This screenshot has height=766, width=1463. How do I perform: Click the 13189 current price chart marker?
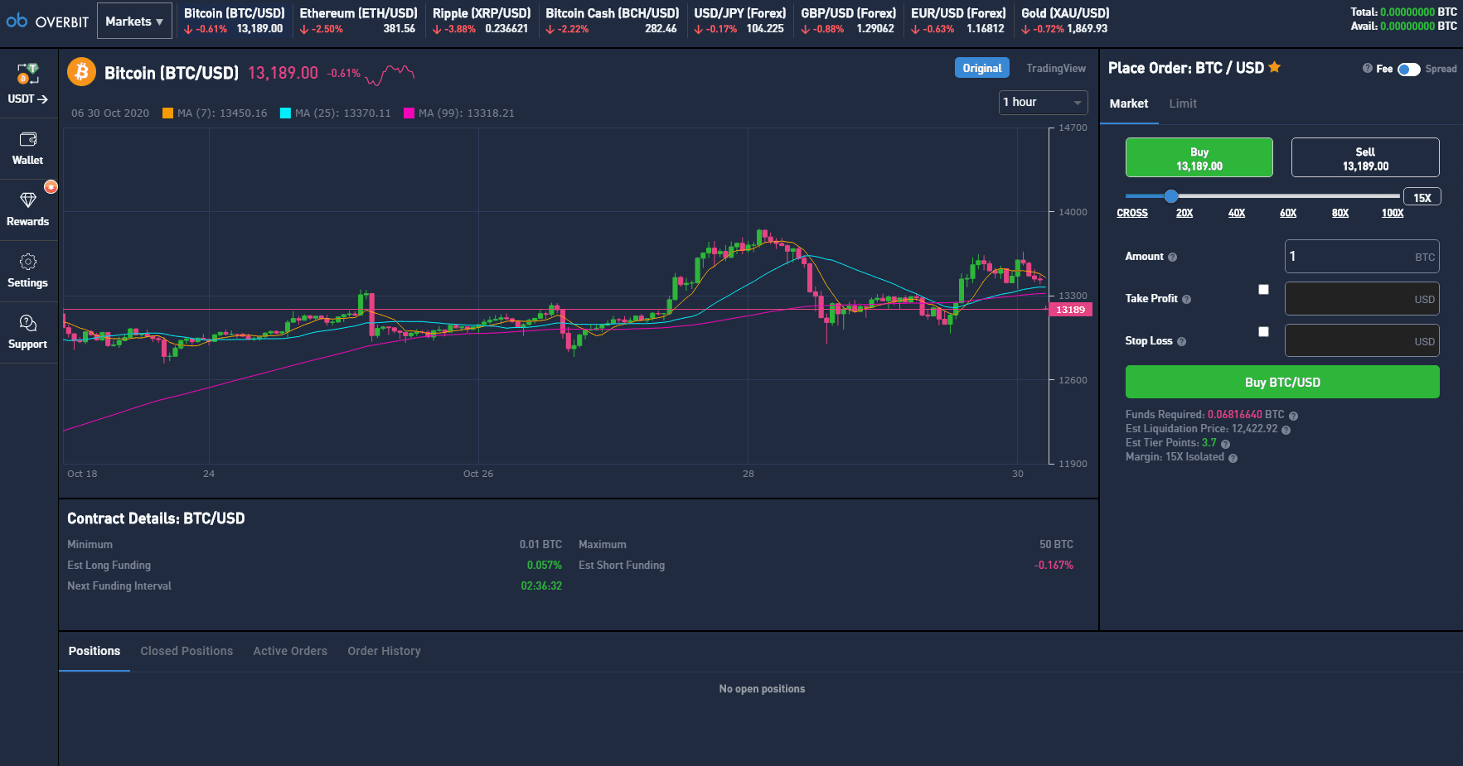(1071, 310)
